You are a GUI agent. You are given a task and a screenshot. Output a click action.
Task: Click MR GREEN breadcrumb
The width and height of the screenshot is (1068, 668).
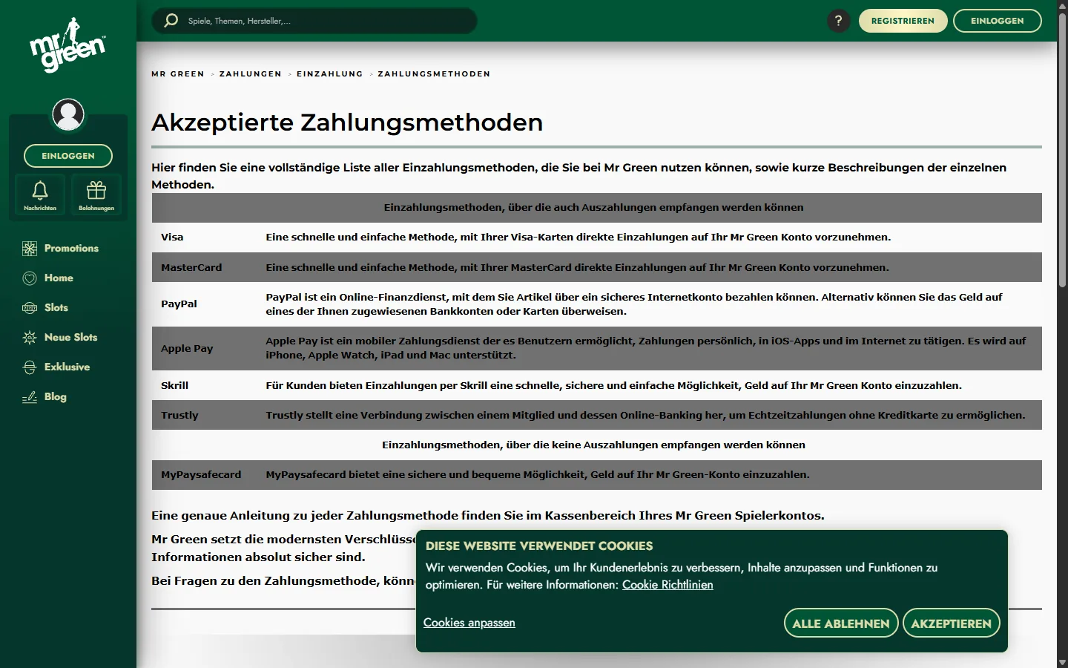178,74
